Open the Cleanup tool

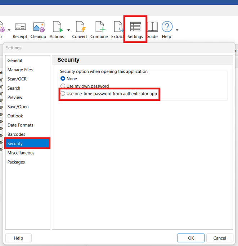click(x=38, y=28)
